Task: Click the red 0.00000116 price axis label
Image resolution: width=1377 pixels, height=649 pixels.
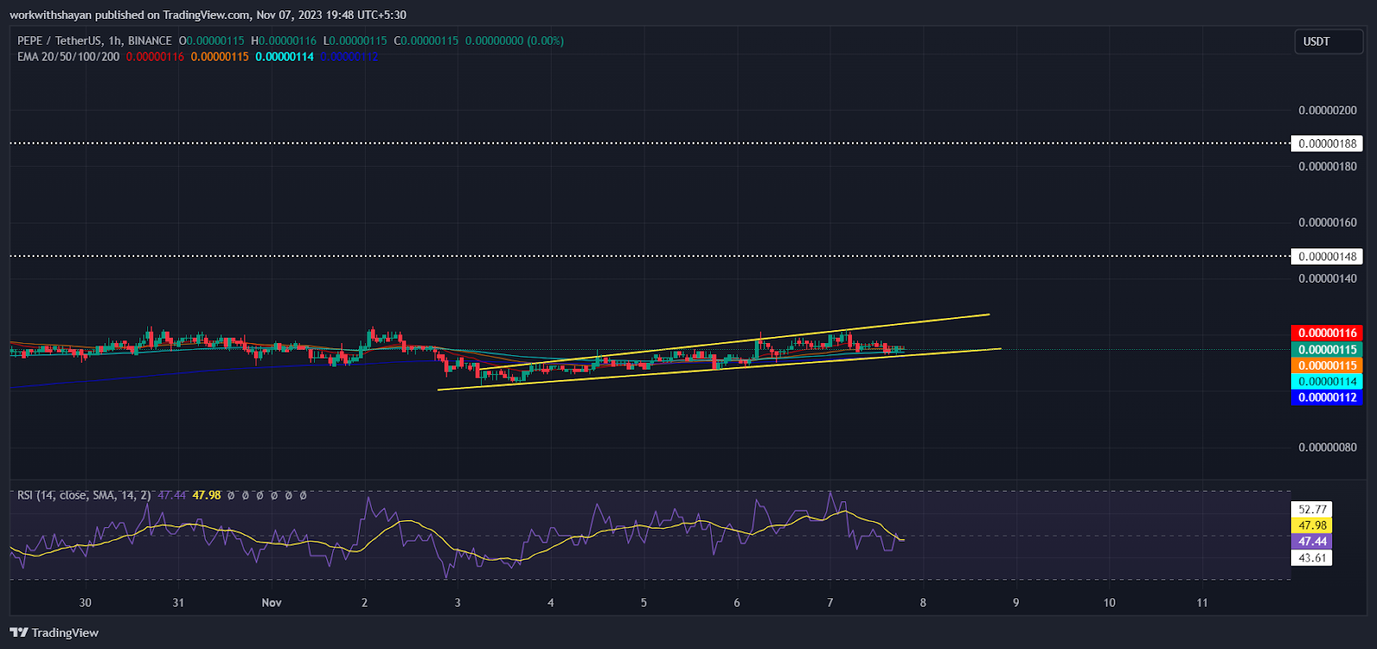Action: [1326, 333]
